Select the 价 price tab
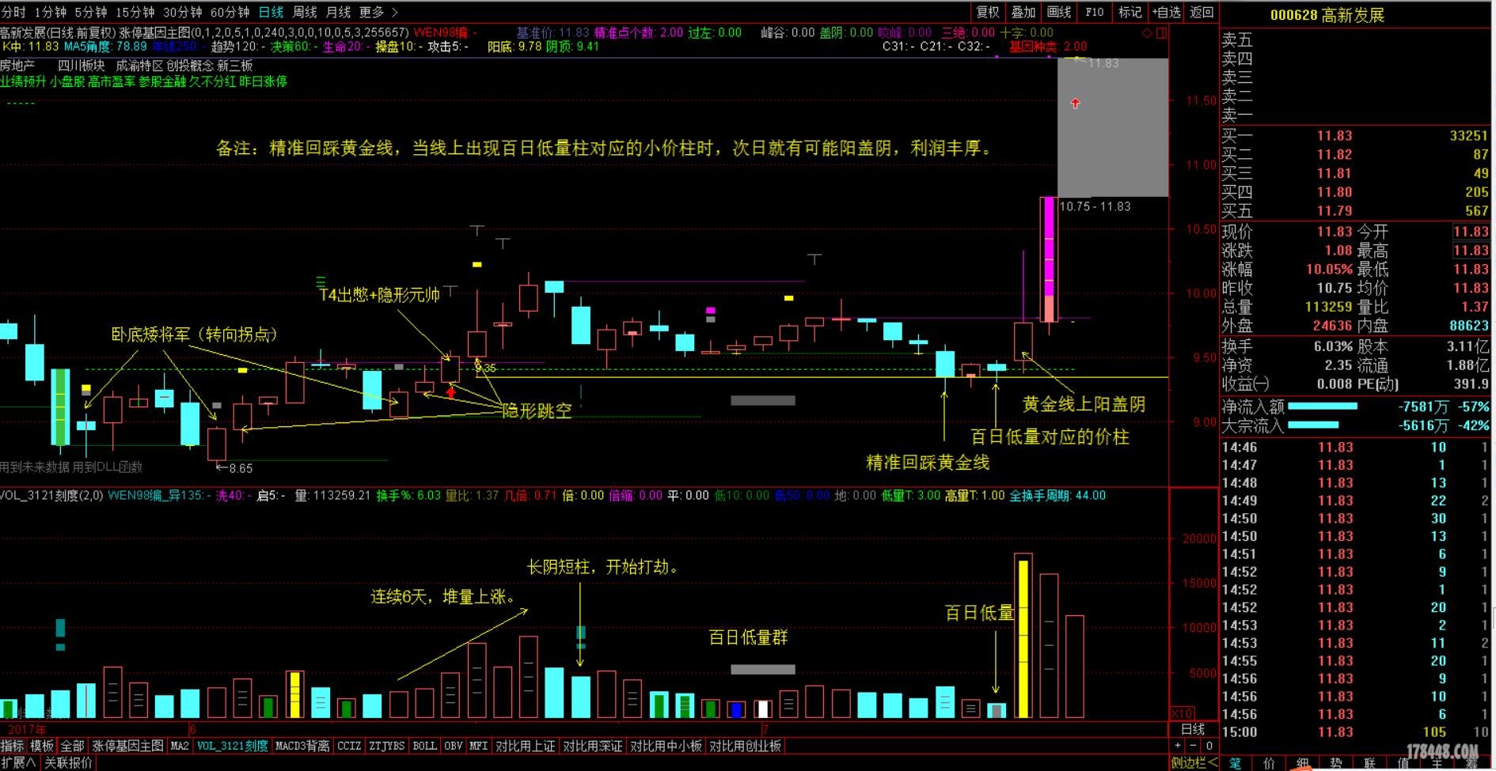 [x=1269, y=763]
